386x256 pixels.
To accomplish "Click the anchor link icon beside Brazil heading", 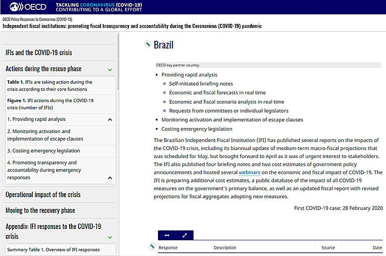I will point(148,44).
